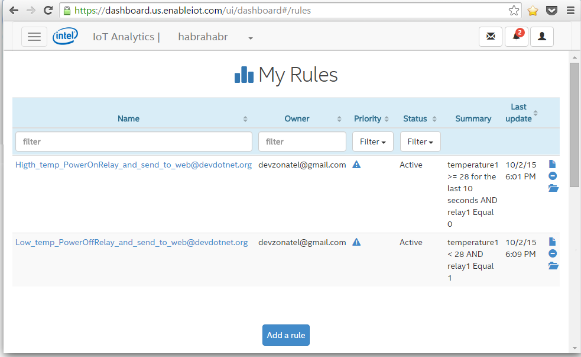Open the Priority Filter dropdown
The height and width of the screenshot is (357, 581).
click(373, 141)
